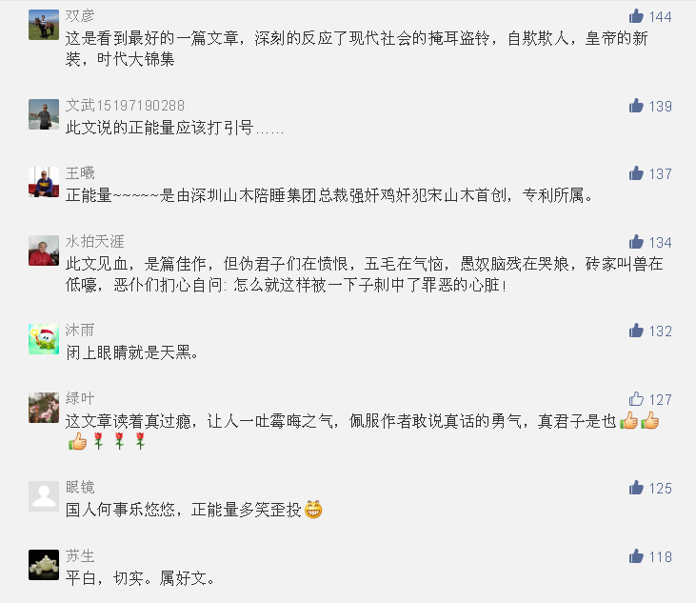Select comment text 闭上眼睛就是天黑
Screen dimensions: 696x603
tap(131, 352)
